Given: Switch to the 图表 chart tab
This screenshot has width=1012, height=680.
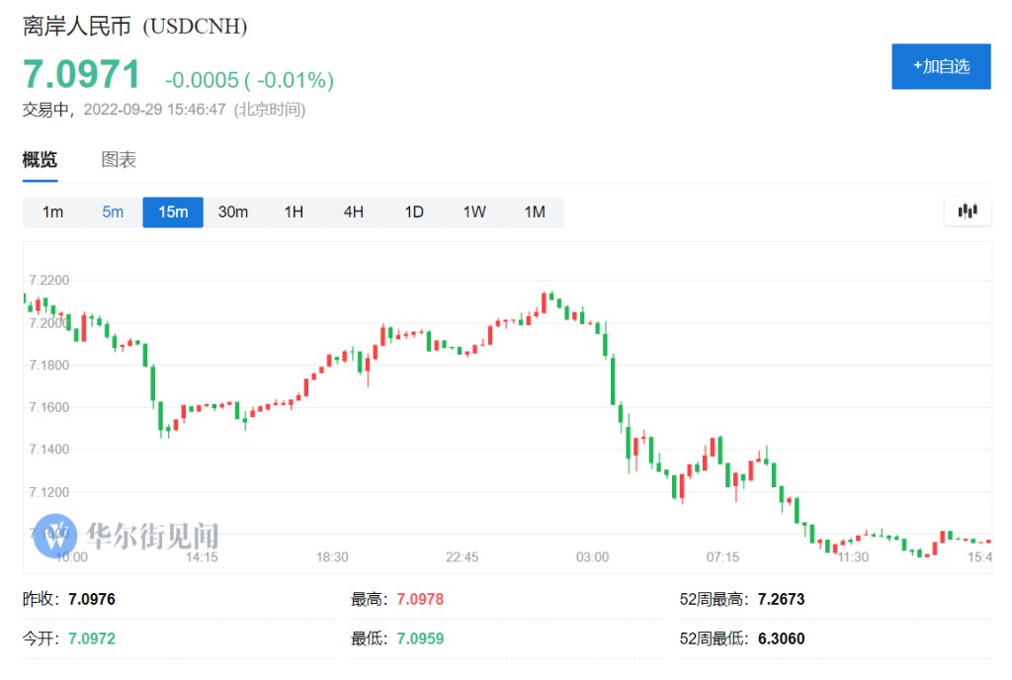Looking at the screenshot, I should [119, 160].
